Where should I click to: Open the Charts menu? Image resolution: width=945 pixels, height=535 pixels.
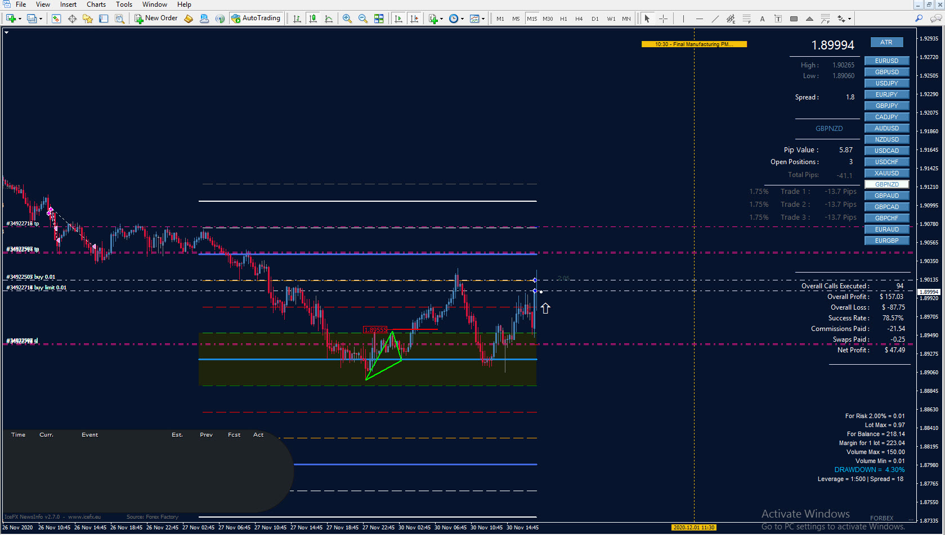point(96,4)
